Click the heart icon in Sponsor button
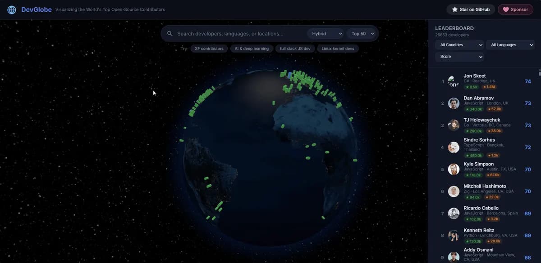The width and height of the screenshot is (541, 263). pos(506,9)
